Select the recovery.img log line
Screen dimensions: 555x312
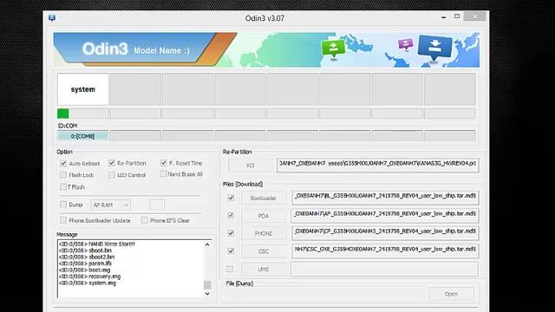pyautogui.click(x=90, y=276)
